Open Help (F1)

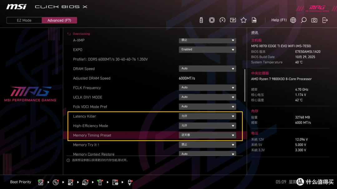click(279, 20)
